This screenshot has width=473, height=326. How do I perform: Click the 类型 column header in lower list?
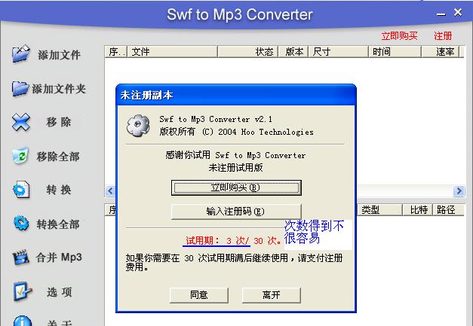[x=380, y=210]
